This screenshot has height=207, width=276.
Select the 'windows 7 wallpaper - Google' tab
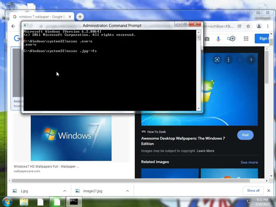42,17
